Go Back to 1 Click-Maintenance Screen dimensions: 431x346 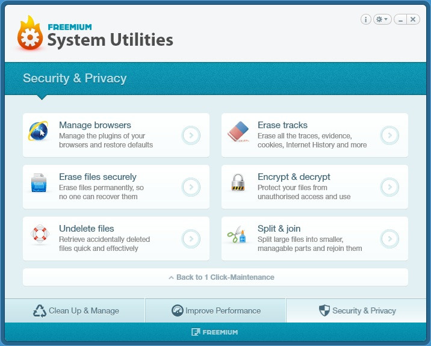tap(215, 277)
